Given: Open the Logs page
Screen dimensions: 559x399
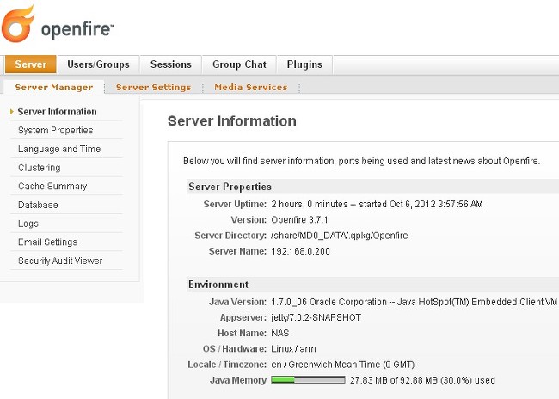Looking at the screenshot, I should pyautogui.click(x=28, y=224).
